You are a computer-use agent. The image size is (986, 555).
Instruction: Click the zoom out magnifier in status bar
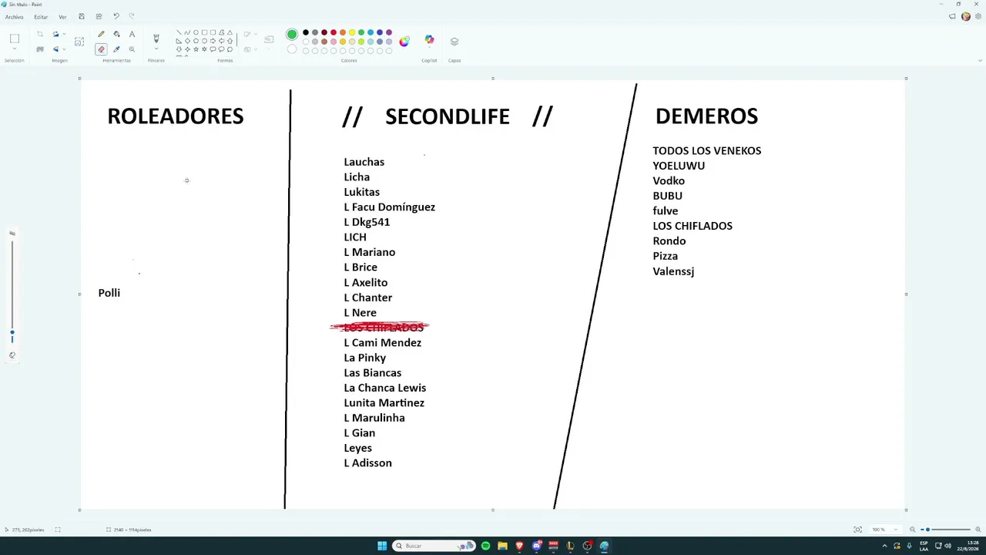click(x=913, y=530)
